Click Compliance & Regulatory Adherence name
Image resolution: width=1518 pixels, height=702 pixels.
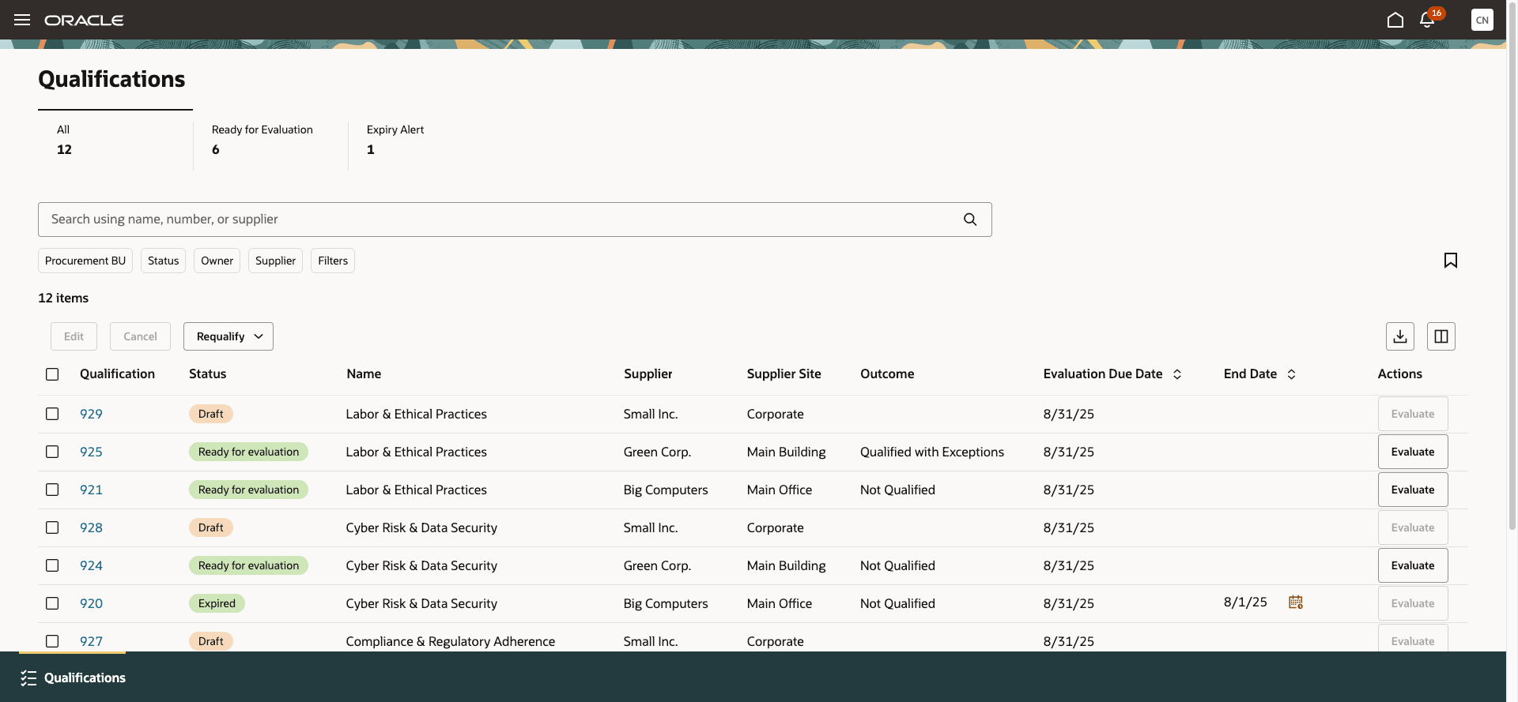click(x=451, y=641)
